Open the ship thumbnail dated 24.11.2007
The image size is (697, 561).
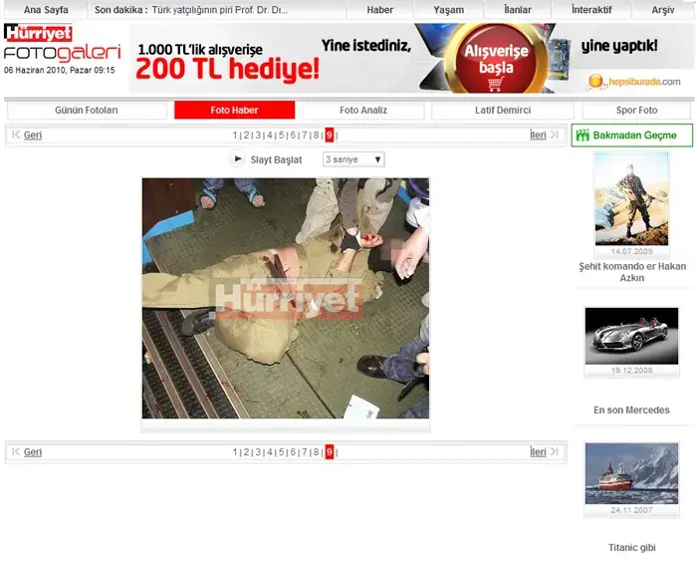[x=631, y=473]
